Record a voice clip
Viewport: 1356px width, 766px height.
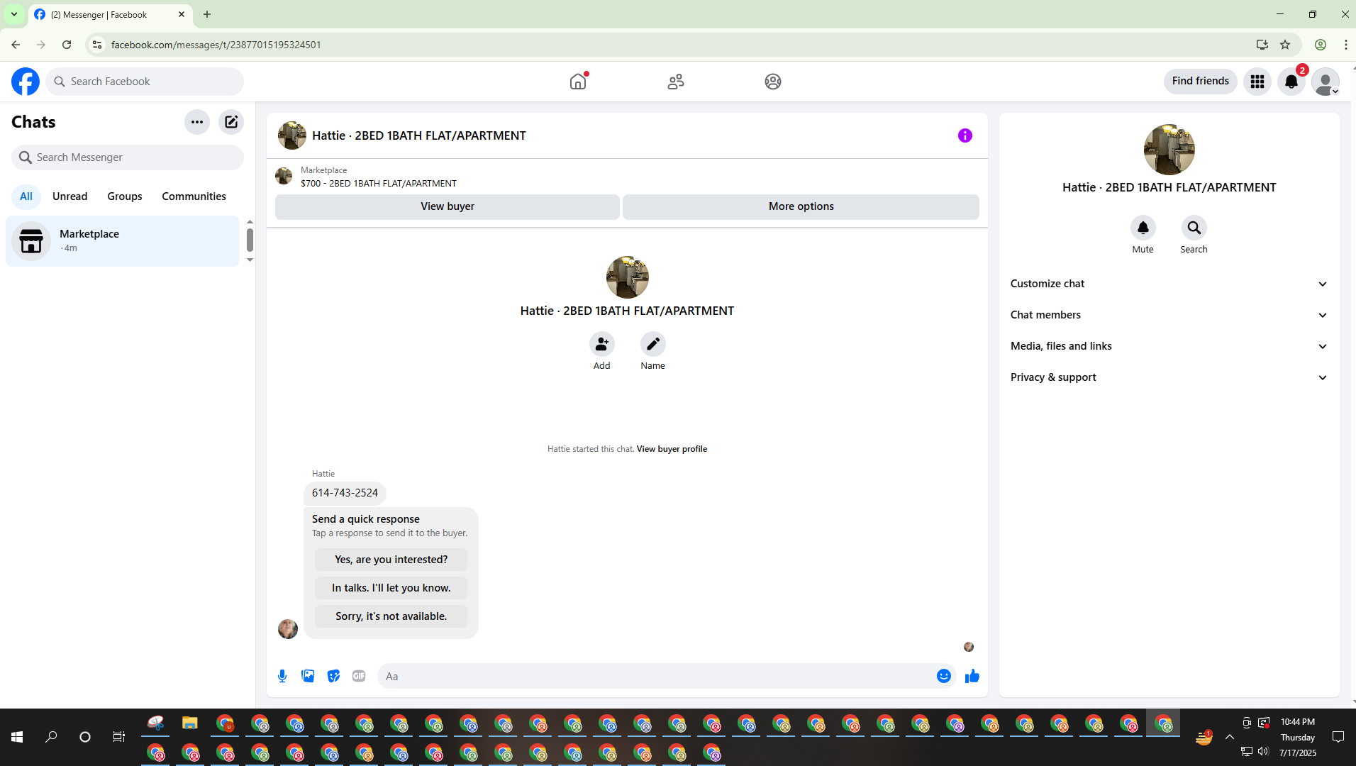click(x=282, y=676)
